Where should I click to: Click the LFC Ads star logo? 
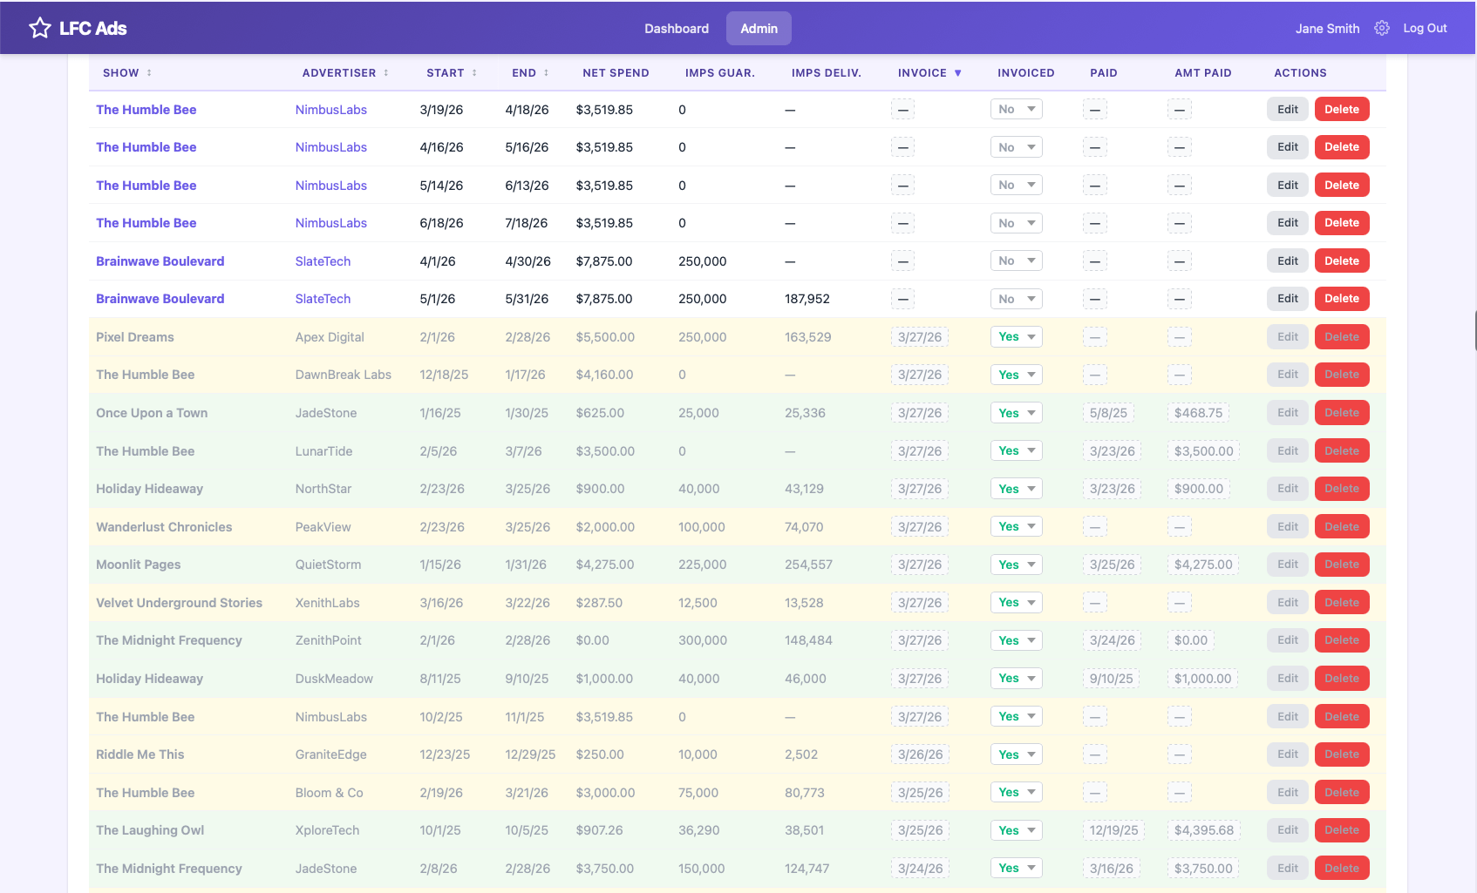(39, 27)
